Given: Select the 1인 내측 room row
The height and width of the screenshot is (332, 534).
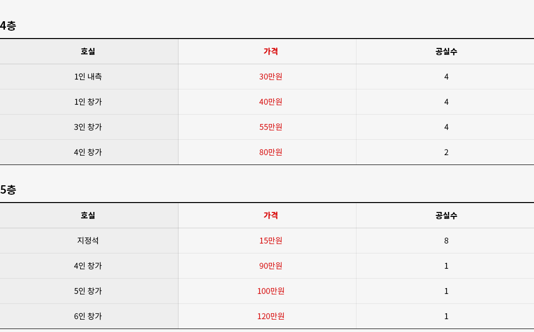Looking at the screenshot, I should coord(267,77).
